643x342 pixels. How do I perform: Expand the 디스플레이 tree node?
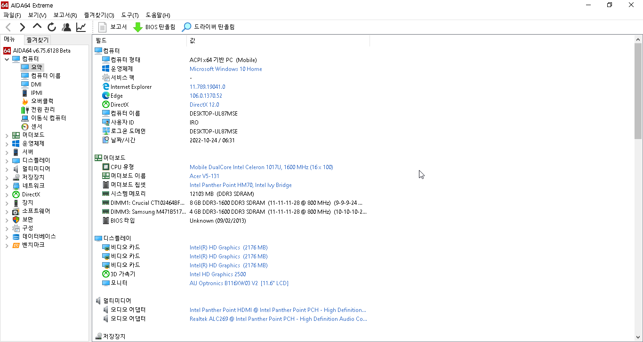pyautogui.click(x=7, y=161)
